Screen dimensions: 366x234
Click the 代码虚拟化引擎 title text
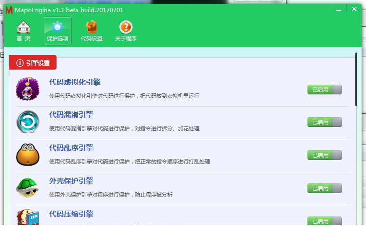[x=75, y=82]
